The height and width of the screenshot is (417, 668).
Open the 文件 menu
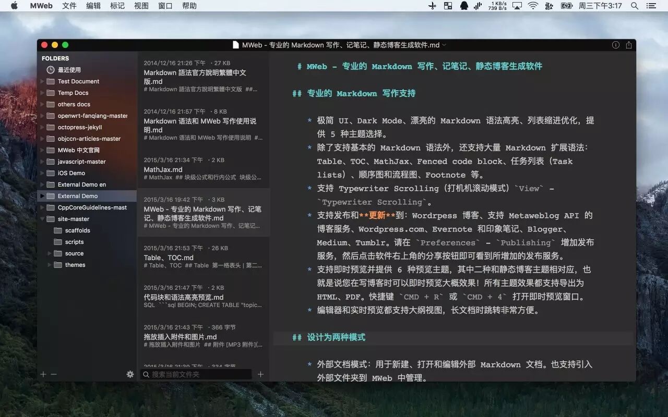click(69, 6)
